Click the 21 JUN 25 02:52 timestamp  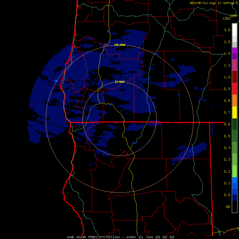click(x=156, y=237)
